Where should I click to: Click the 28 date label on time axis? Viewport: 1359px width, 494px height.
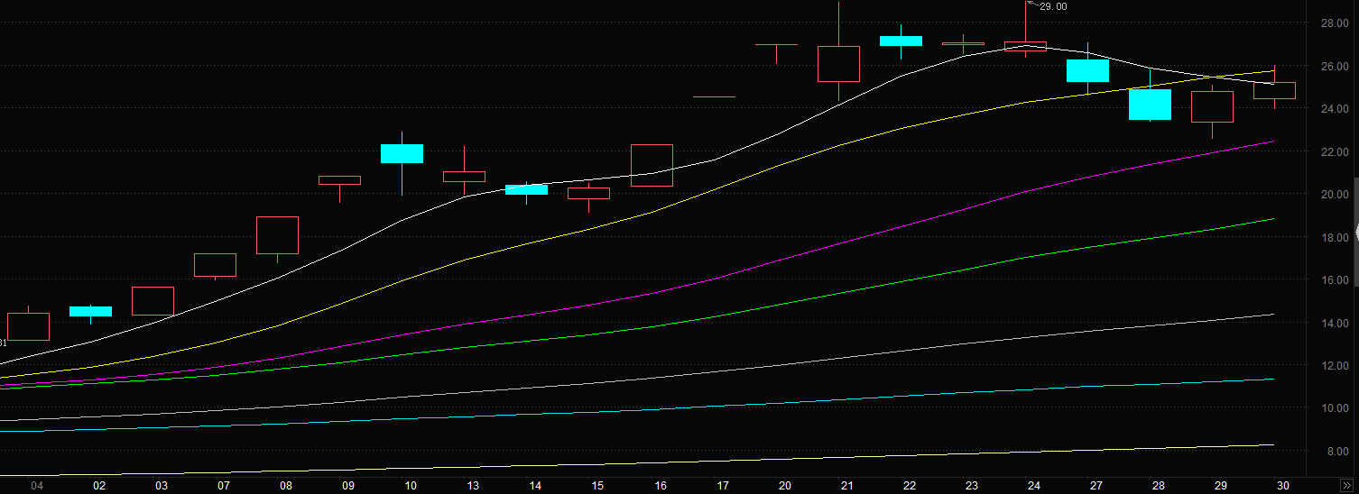pos(1159,486)
